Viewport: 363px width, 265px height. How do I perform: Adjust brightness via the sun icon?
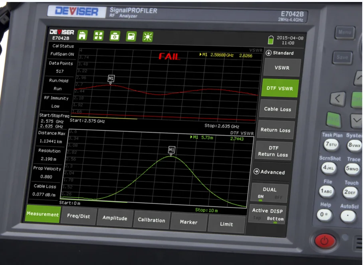148,36
